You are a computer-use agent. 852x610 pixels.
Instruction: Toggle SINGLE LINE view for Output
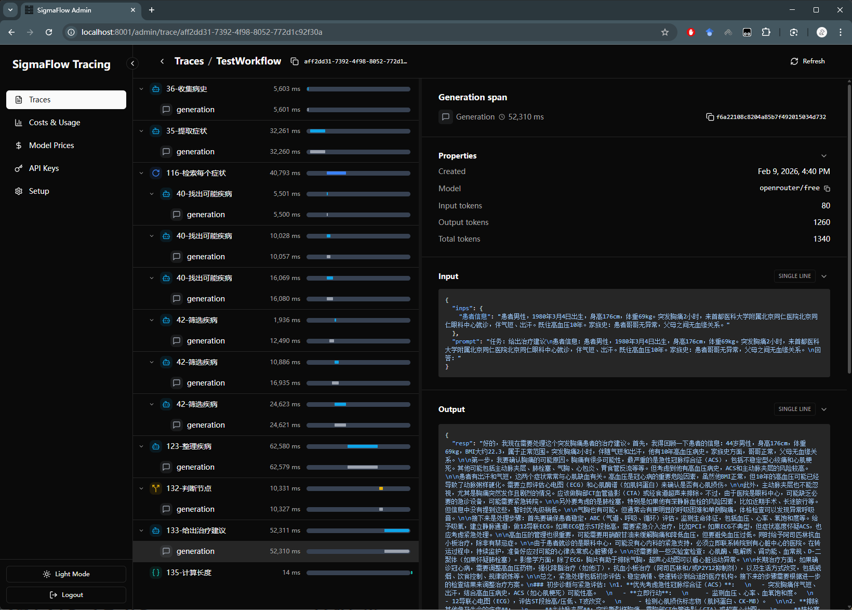tap(794, 409)
